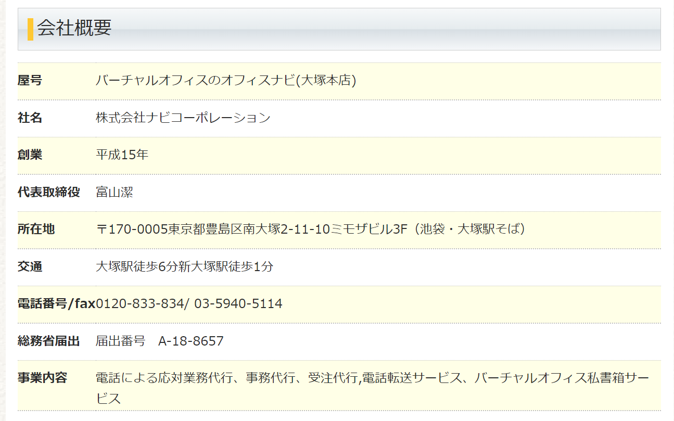Select the 総務省届出 row label
Image resolution: width=674 pixels, height=421 pixels.
point(49,341)
